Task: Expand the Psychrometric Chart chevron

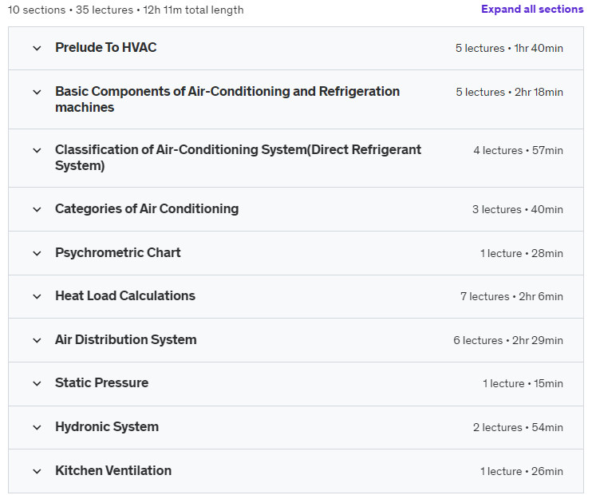Action: pyautogui.click(x=37, y=253)
